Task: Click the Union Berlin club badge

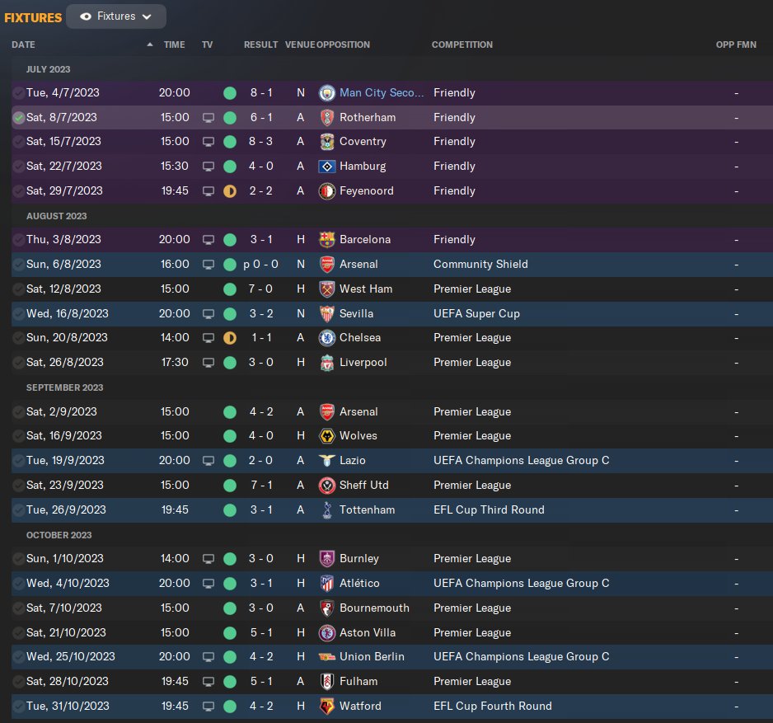Action: (x=327, y=657)
